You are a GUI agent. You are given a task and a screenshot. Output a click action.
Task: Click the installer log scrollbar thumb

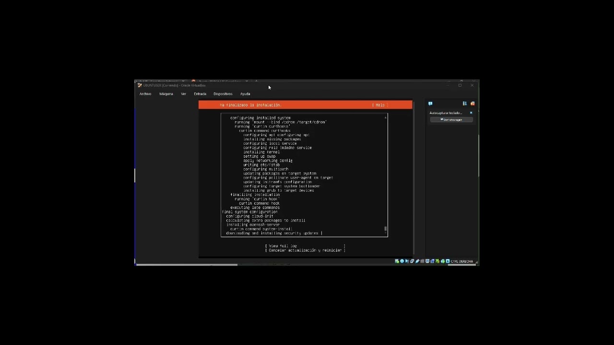click(x=386, y=229)
